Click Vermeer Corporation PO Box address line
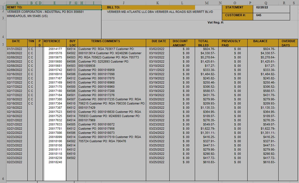This screenshot has width=299, height=183. [45, 12]
